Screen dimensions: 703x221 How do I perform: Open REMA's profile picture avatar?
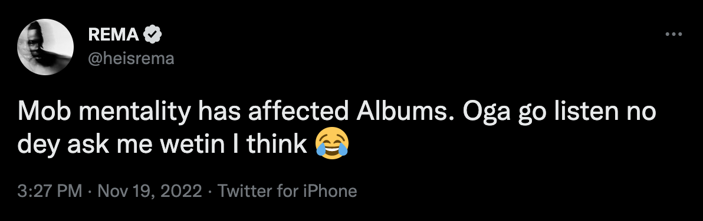point(45,47)
